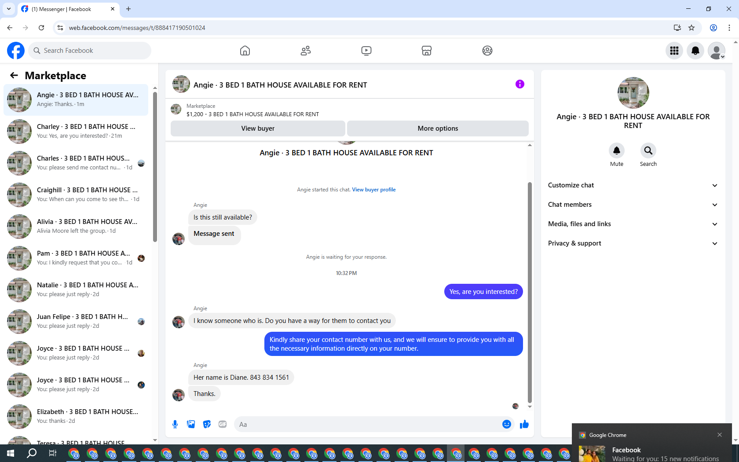This screenshot has height=462, width=739.
Task: Open the Facebook menu grid icon
Action: [x=674, y=51]
